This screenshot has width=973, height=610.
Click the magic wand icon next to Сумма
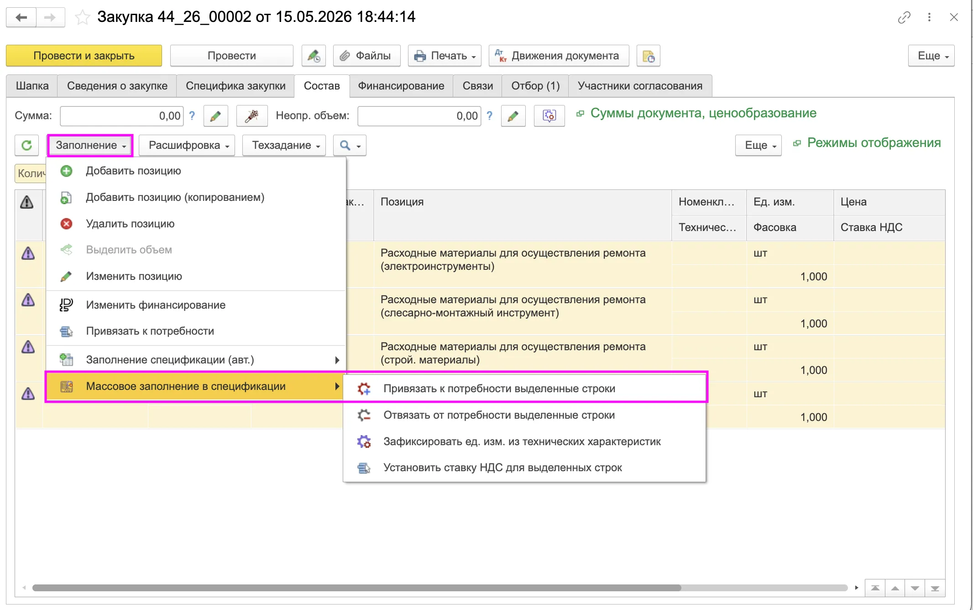(x=252, y=116)
